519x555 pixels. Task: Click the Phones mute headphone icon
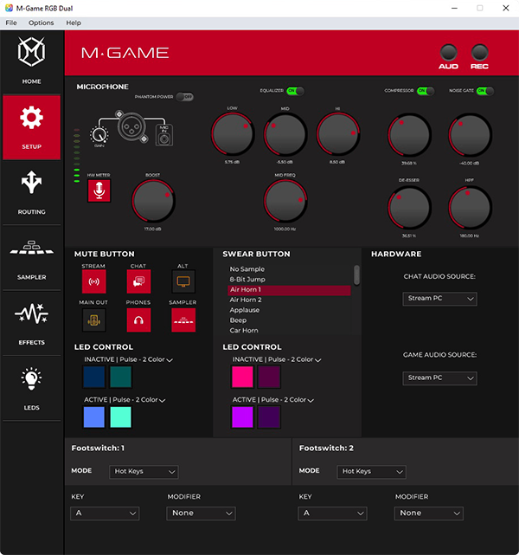pos(138,320)
